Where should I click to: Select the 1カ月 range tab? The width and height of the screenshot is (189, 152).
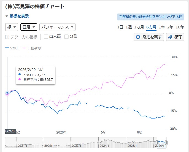click(x=139, y=27)
